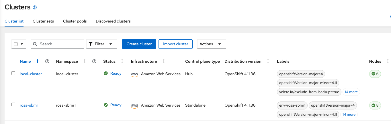The height and width of the screenshot is (124, 391).
Task: Click the Create cluster button
Action: [139, 44]
